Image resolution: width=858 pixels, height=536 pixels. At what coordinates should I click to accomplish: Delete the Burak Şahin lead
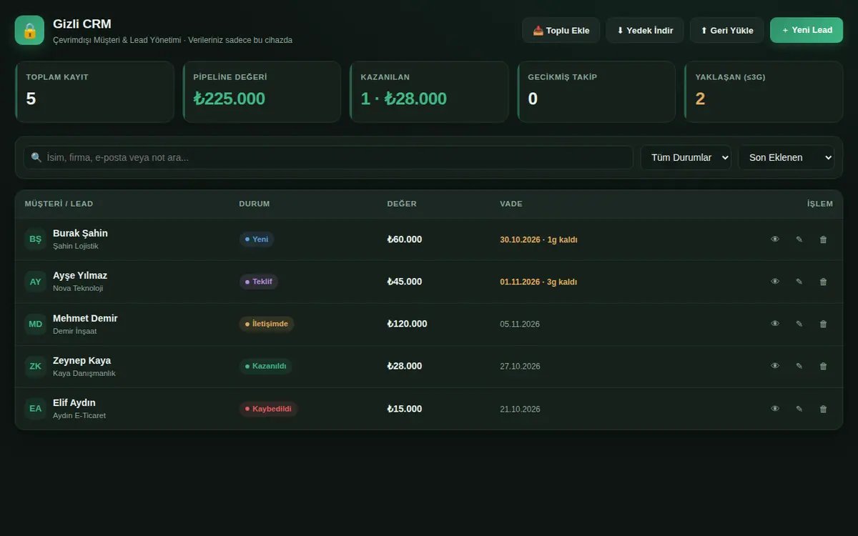[x=823, y=239]
